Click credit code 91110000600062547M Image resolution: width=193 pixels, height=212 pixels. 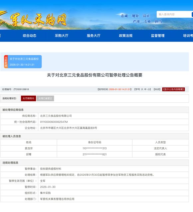(54, 122)
